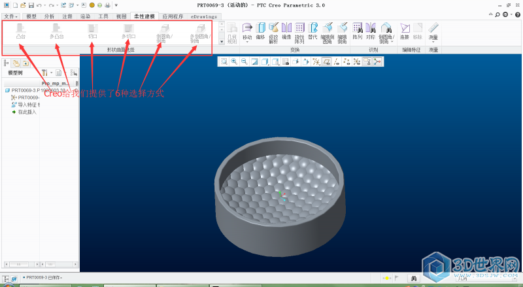Open the 几何规则 (Geometry Rules) tool
Image resolution: width=523 pixels, height=287 pixels.
tap(232, 33)
